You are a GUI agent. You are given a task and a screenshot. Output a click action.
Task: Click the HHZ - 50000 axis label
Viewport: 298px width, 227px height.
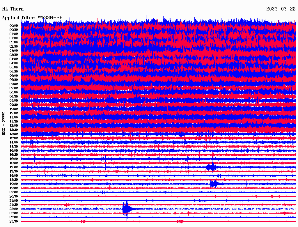click(3, 123)
